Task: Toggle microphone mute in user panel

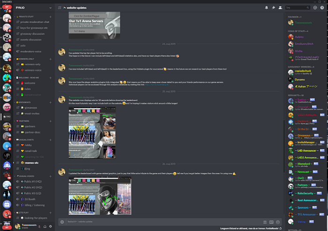Action: coord(39,226)
